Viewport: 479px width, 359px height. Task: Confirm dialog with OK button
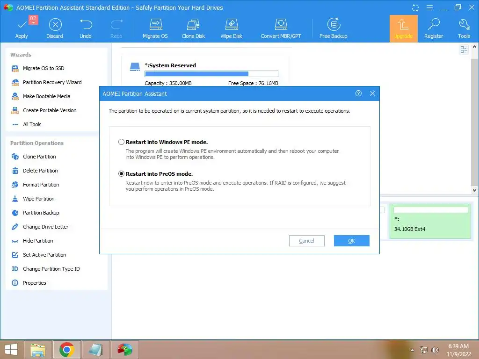point(352,241)
